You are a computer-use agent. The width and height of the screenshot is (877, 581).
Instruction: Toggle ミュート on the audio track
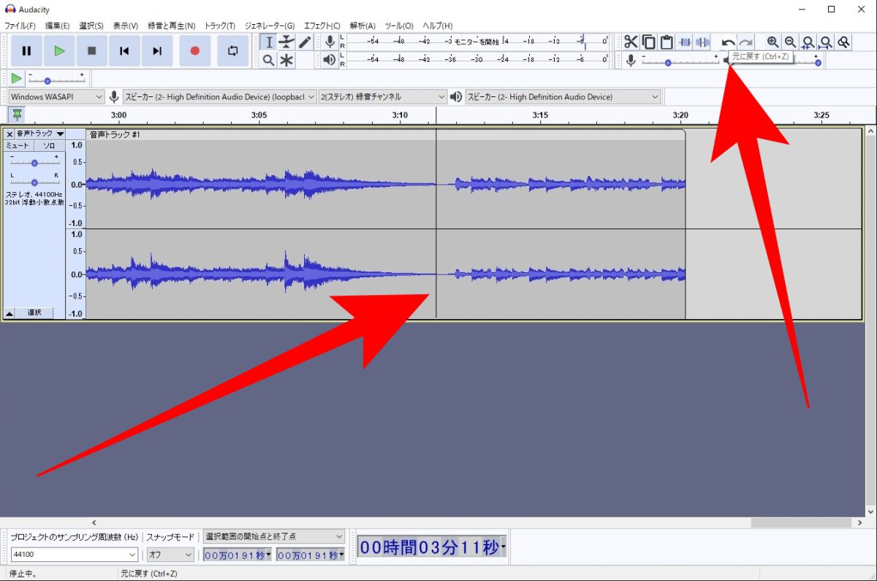pyautogui.click(x=18, y=146)
